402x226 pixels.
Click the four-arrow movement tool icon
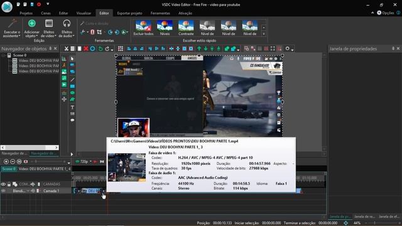tap(64, 99)
